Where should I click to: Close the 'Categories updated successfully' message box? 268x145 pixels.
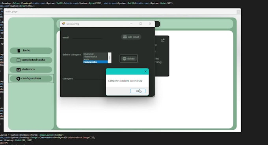(145, 71)
